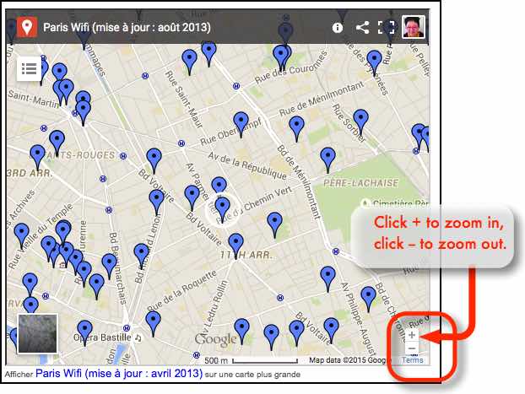Select the pin below Rue de Ménilmontant label
The image size is (525, 394).
click(296, 129)
